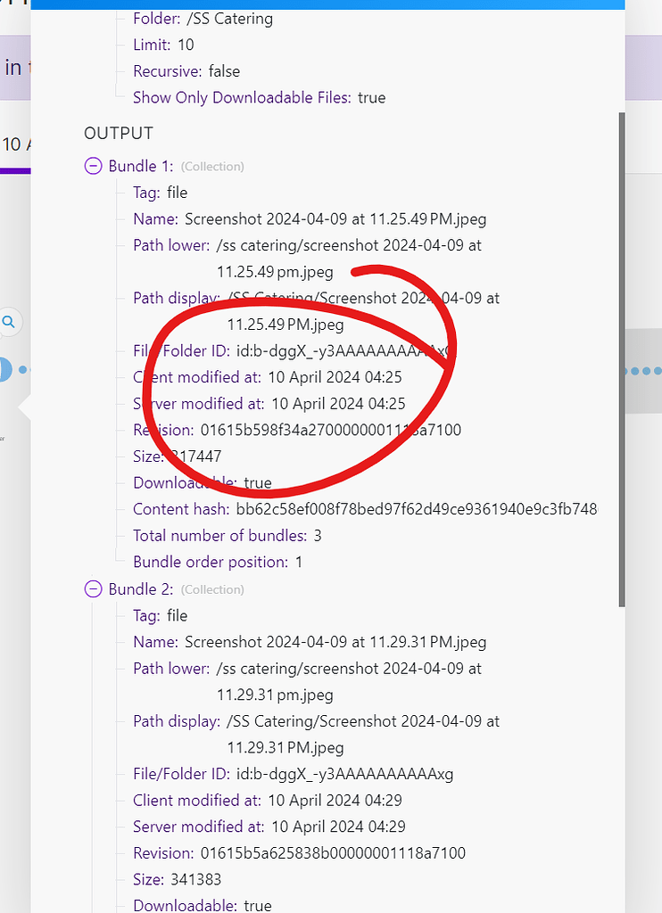The width and height of the screenshot is (662, 913).
Task: Click the Bundle order position label
Action: pos(211,563)
